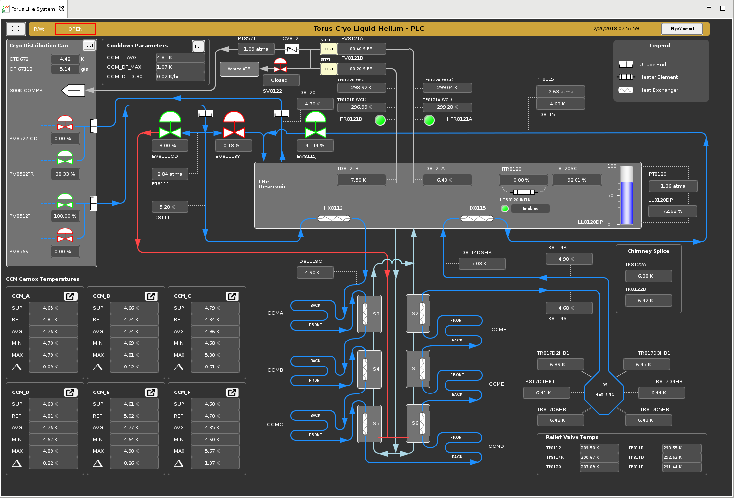Expand the Cooldown Parameters menu button
This screenshot has width=734, height=498.
tap(198, 46)
